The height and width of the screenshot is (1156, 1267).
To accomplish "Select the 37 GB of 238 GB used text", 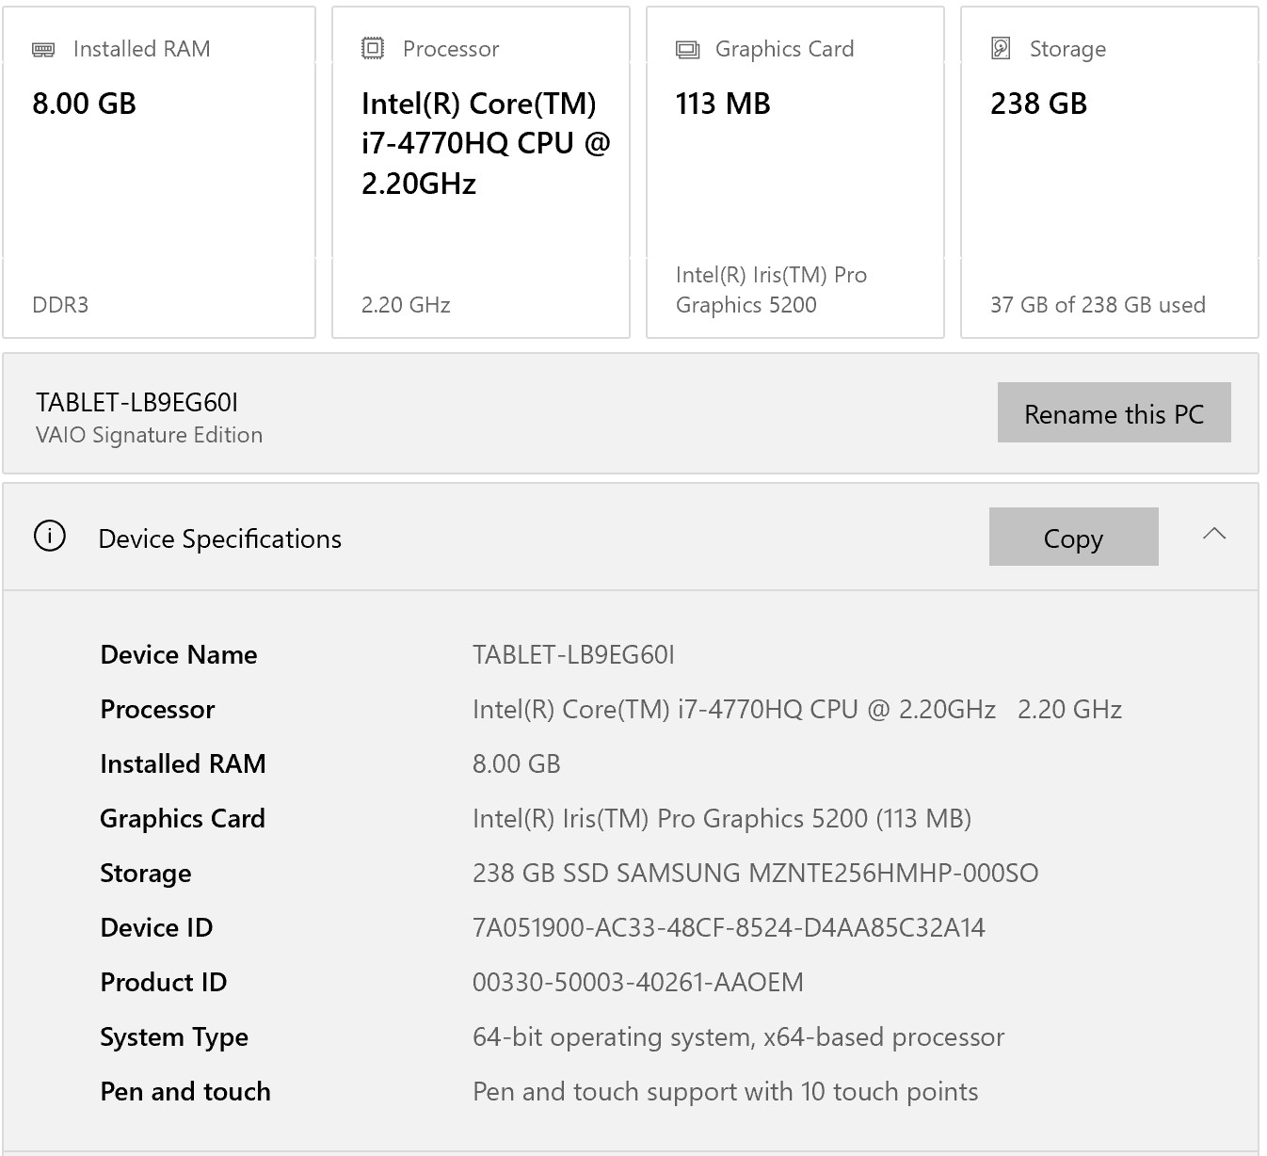I will pos(1098,305).
